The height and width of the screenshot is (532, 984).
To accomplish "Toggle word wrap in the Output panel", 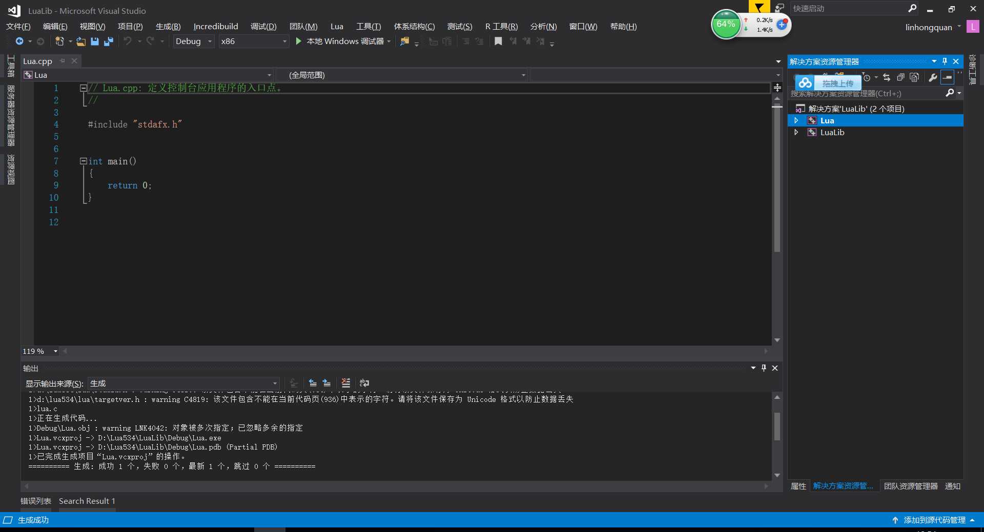I will coord(364,383).
